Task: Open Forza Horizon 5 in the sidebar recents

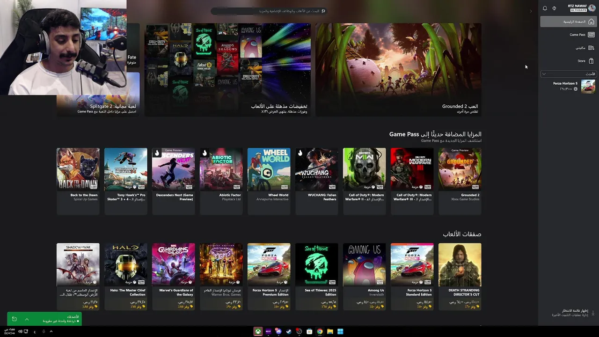Action: [568, 86]
